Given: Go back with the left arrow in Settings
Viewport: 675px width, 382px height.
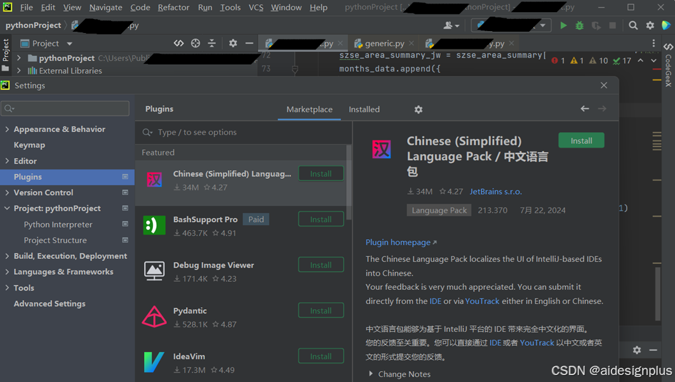Looking at the screenshot, I should coord(585,109).
